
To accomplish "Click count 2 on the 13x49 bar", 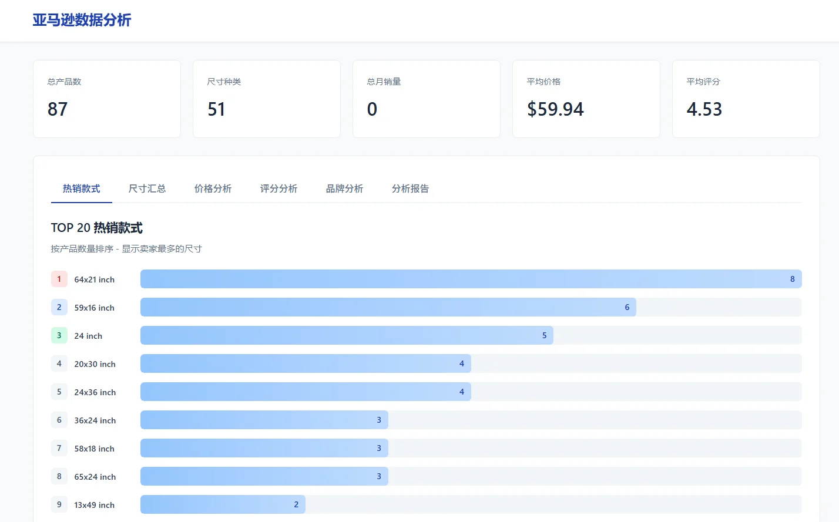I will 296,504.
